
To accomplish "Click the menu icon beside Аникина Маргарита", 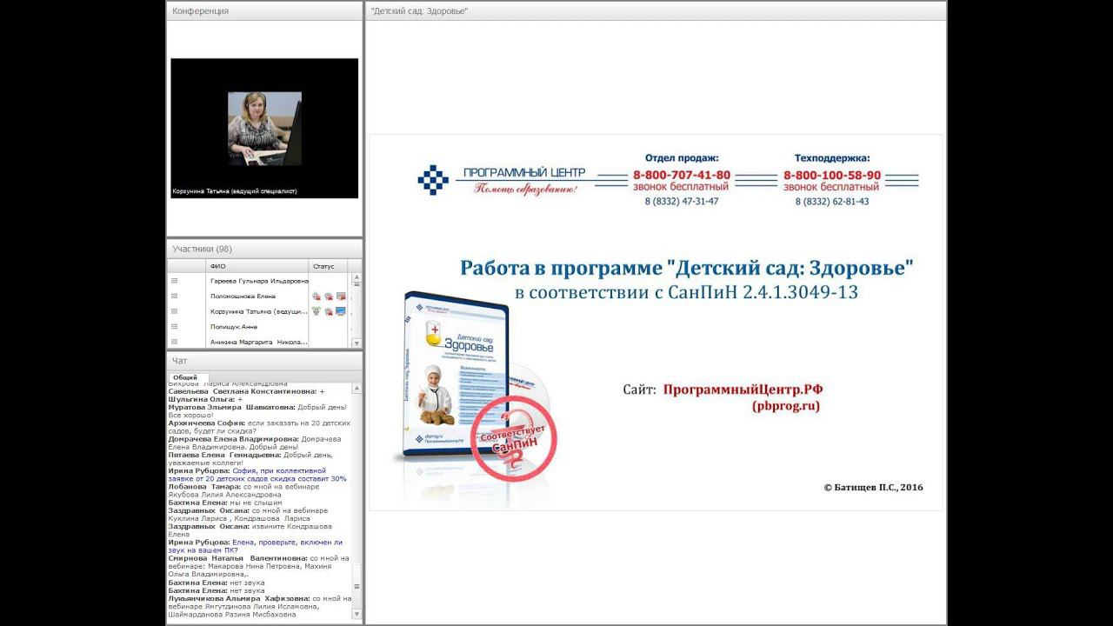I will click(x=174, y=342).
